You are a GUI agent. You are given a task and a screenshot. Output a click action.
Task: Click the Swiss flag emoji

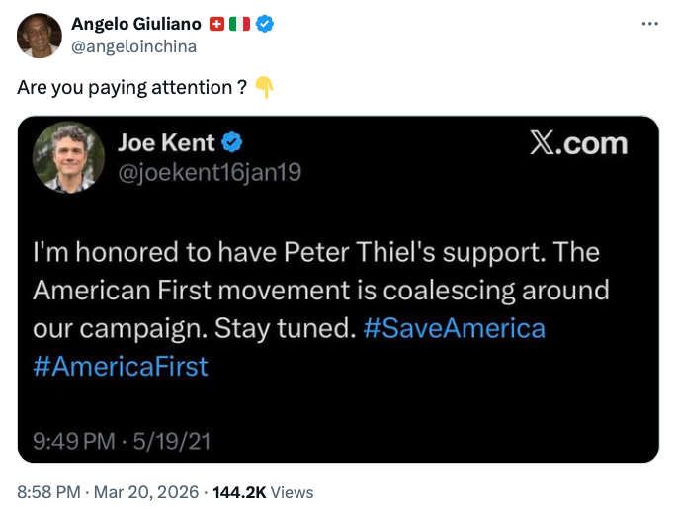point(218,24)
